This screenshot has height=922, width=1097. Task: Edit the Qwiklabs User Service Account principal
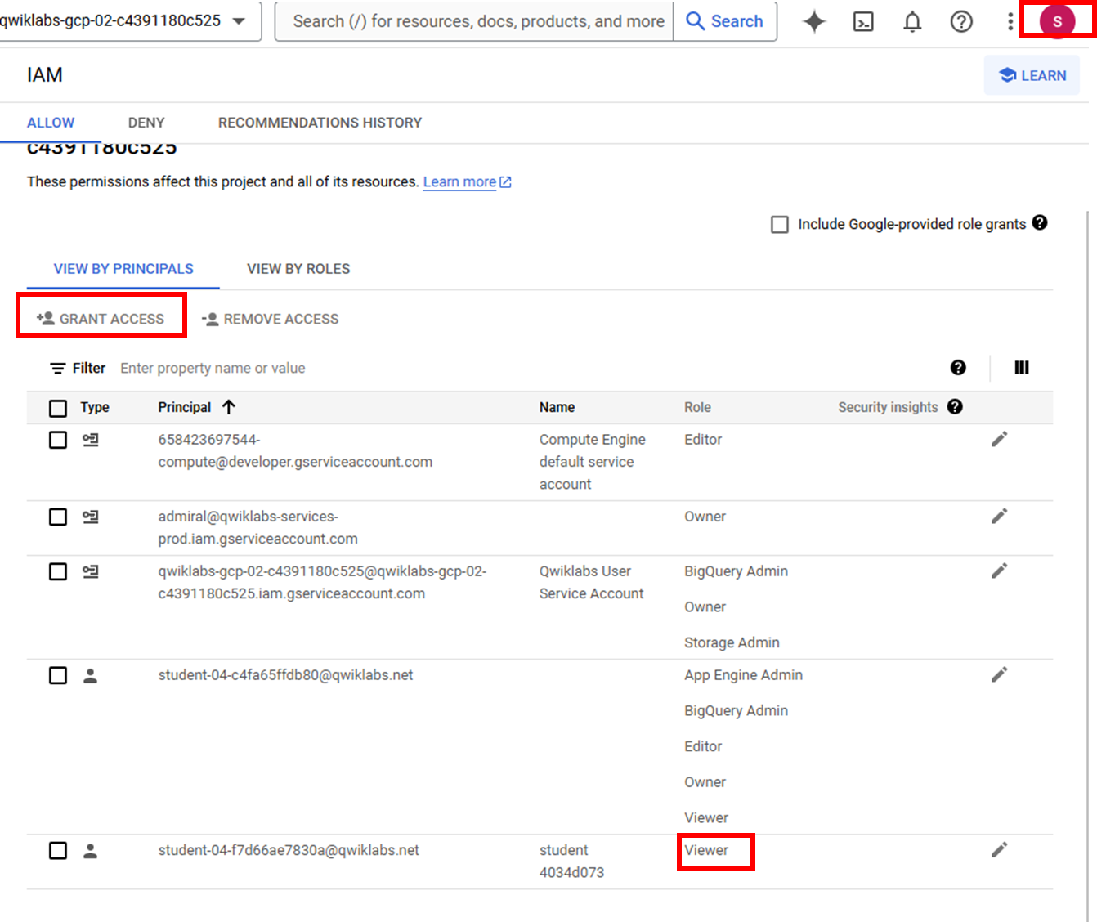click(x=999, y=571)
